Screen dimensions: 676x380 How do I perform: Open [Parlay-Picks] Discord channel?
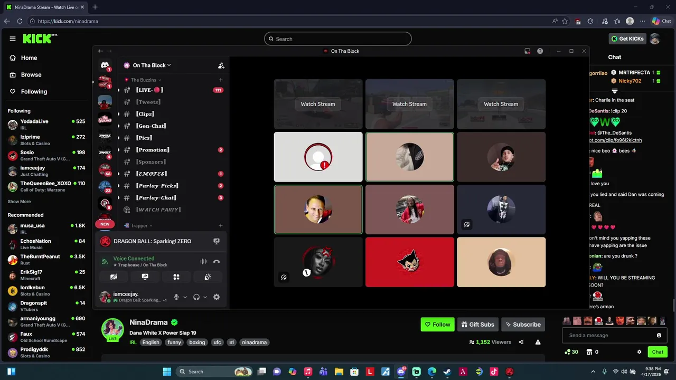click(x=172, y=186)
